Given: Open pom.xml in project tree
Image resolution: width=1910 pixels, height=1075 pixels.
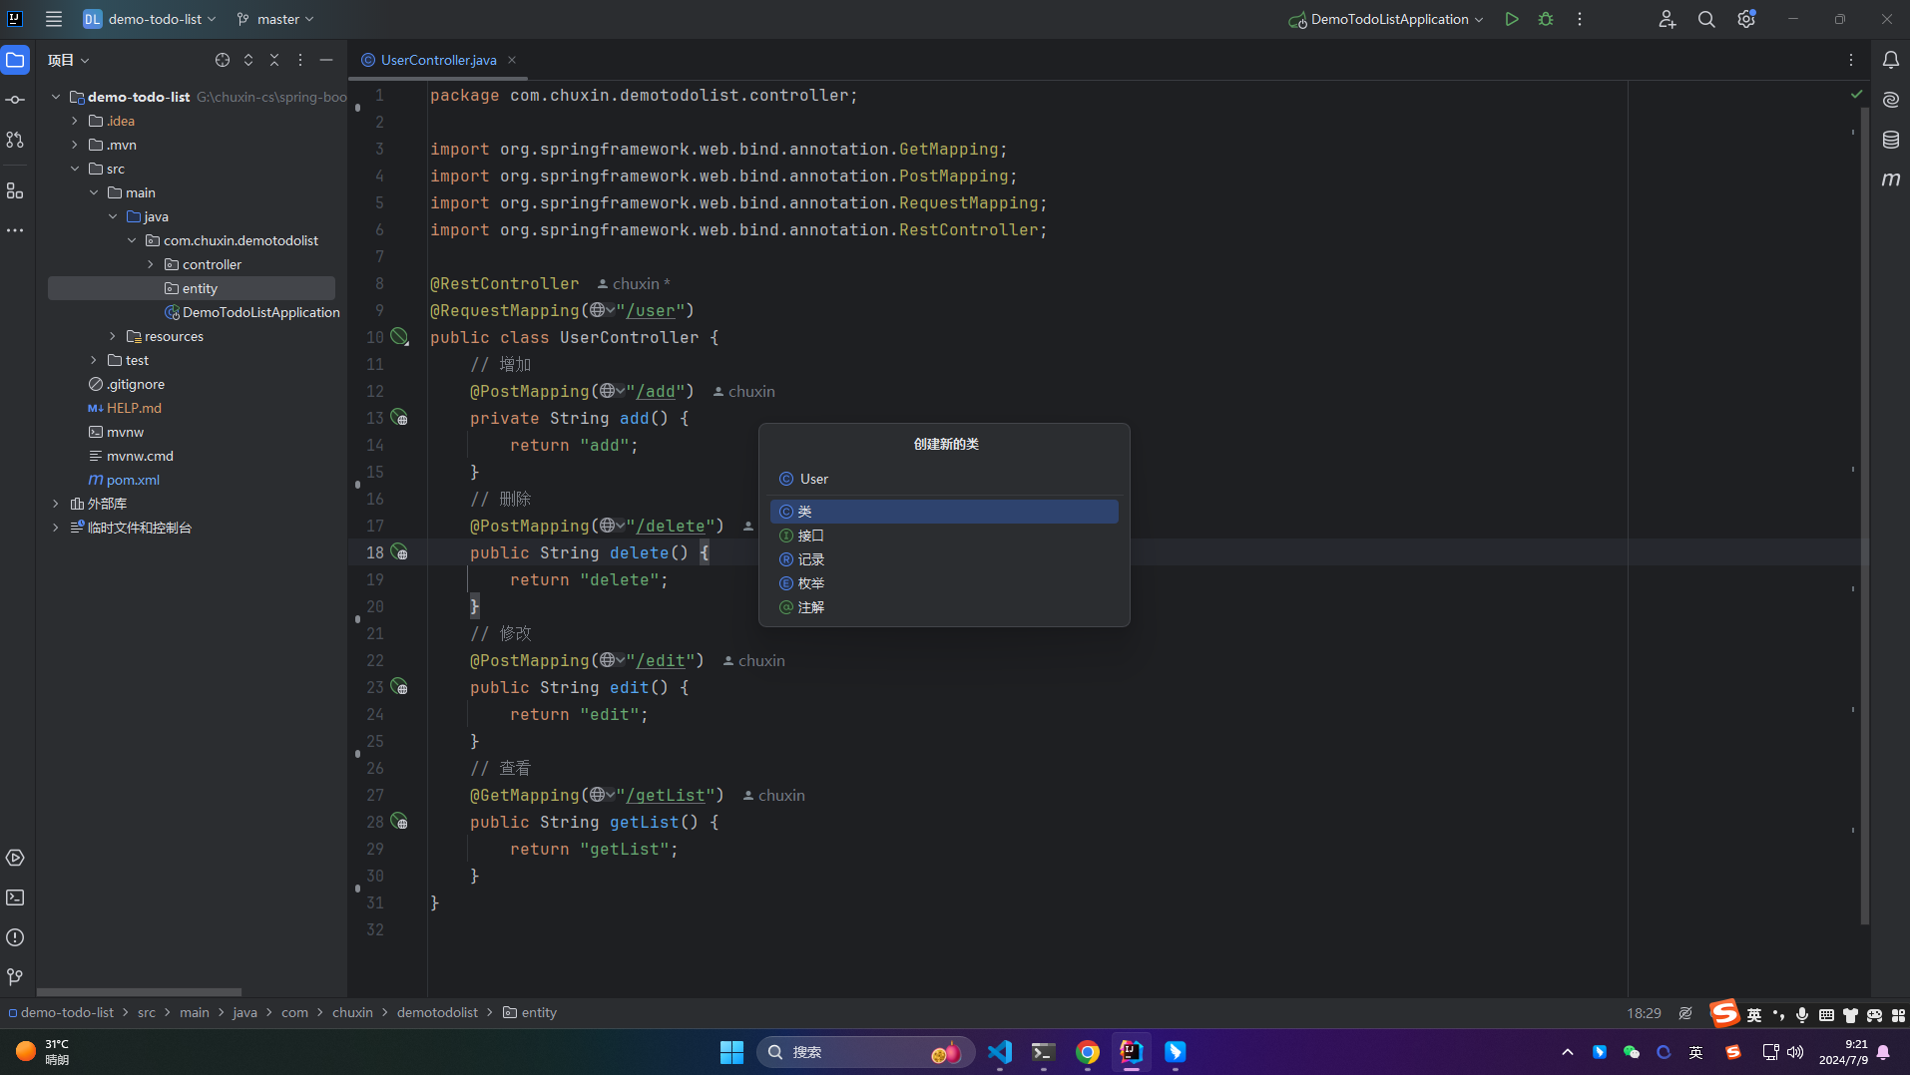Looking at the screenshot, I should point(133,480).
